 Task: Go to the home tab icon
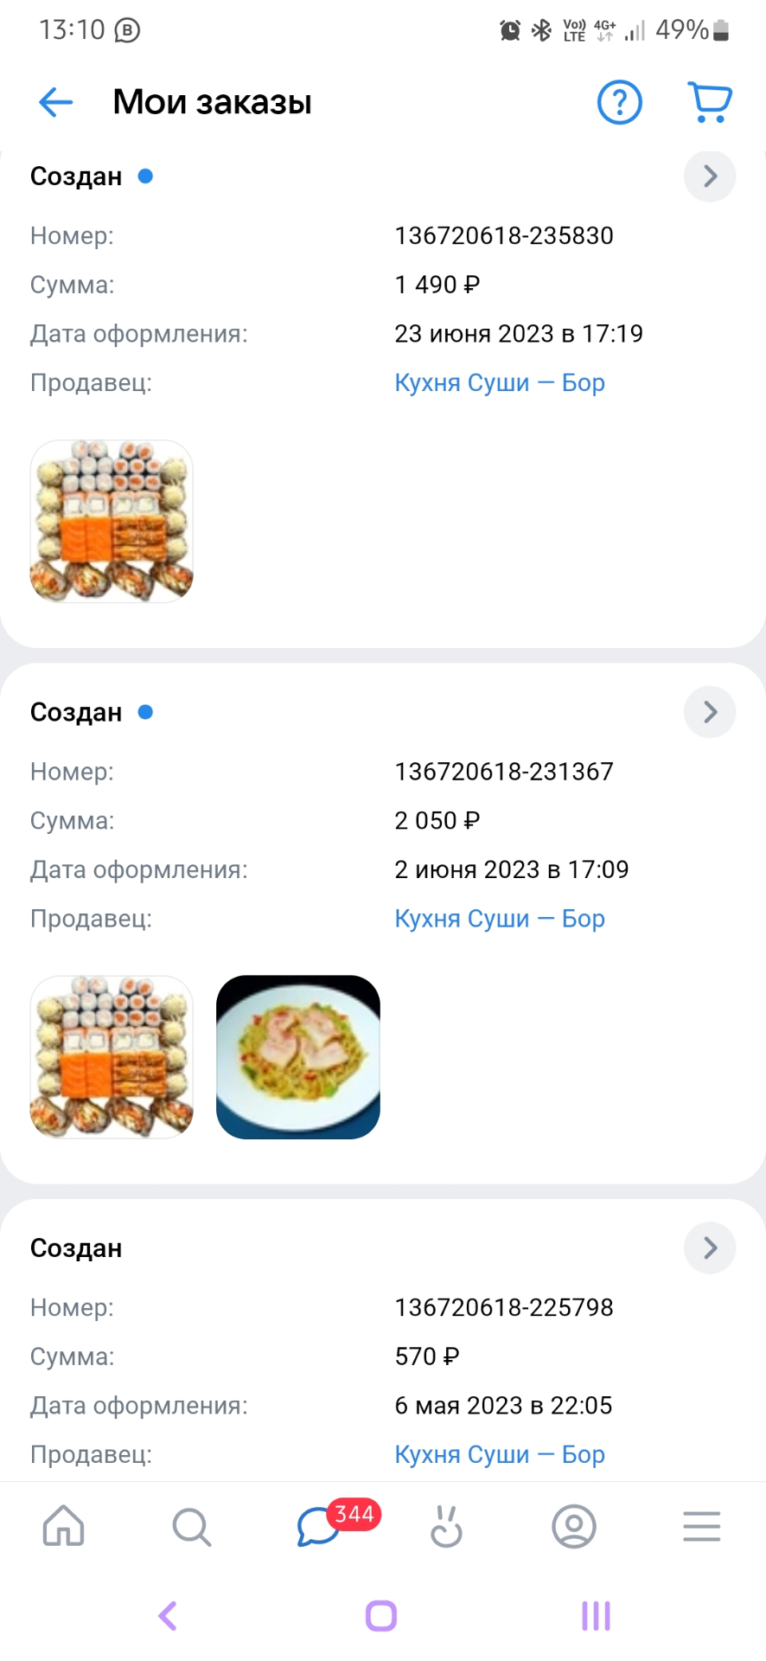point(64,1526)
